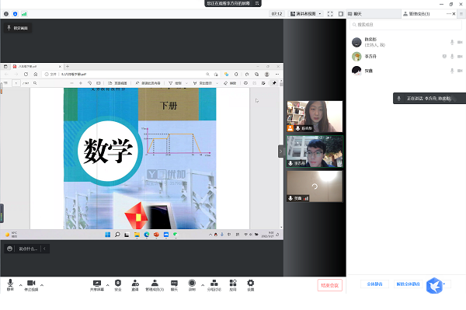Screen dimensions: 466x310
Task: Toggle the microphone mute button
Action: [10, 284]
